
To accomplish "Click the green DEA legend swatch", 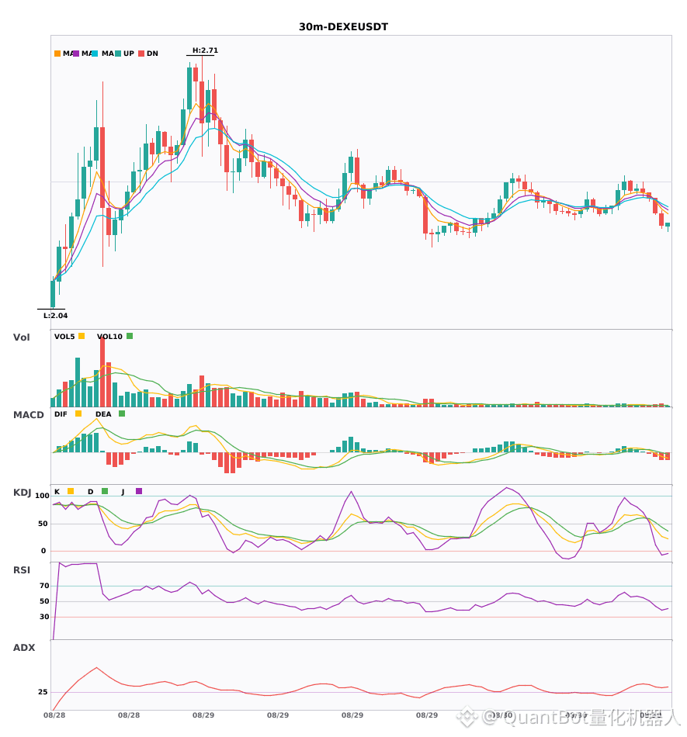I will click(122, 413).
